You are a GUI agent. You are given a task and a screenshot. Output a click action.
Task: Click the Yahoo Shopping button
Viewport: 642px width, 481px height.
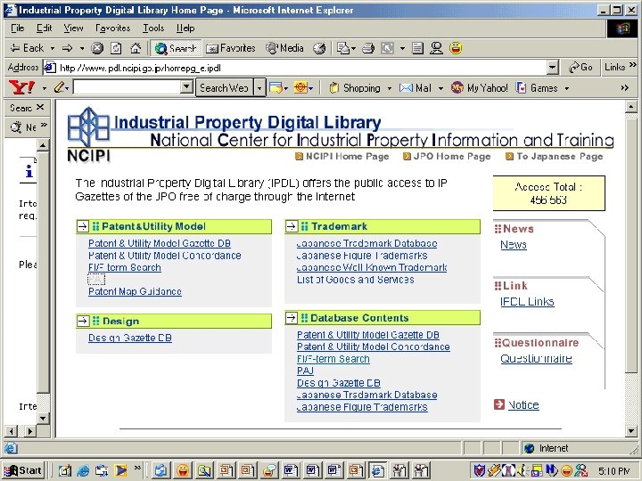[x=356, y=88]
